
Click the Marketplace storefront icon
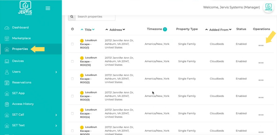(x=7, y=38)
